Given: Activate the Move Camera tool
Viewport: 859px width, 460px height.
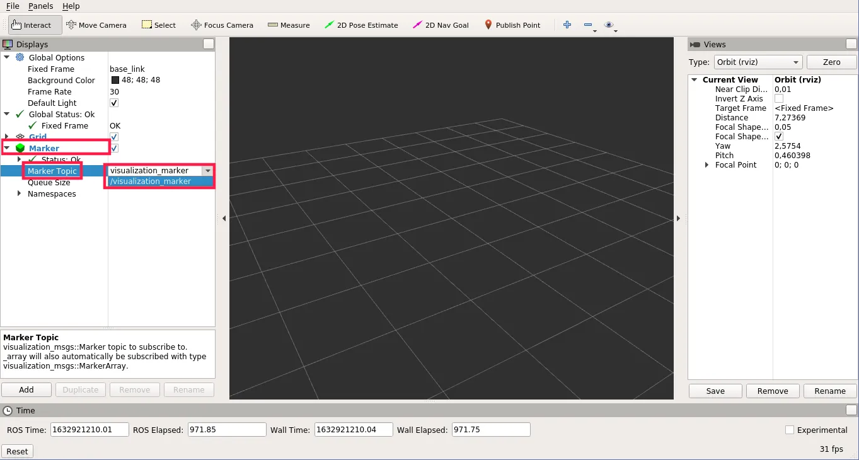Looking at the screenshot, I should coord(96,25).
